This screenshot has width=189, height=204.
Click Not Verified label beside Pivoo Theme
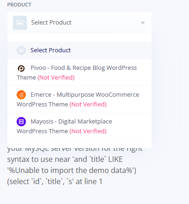56,77
